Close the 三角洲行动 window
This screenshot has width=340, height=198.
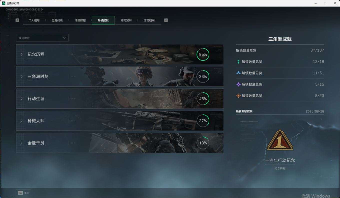tap(335, 3)
